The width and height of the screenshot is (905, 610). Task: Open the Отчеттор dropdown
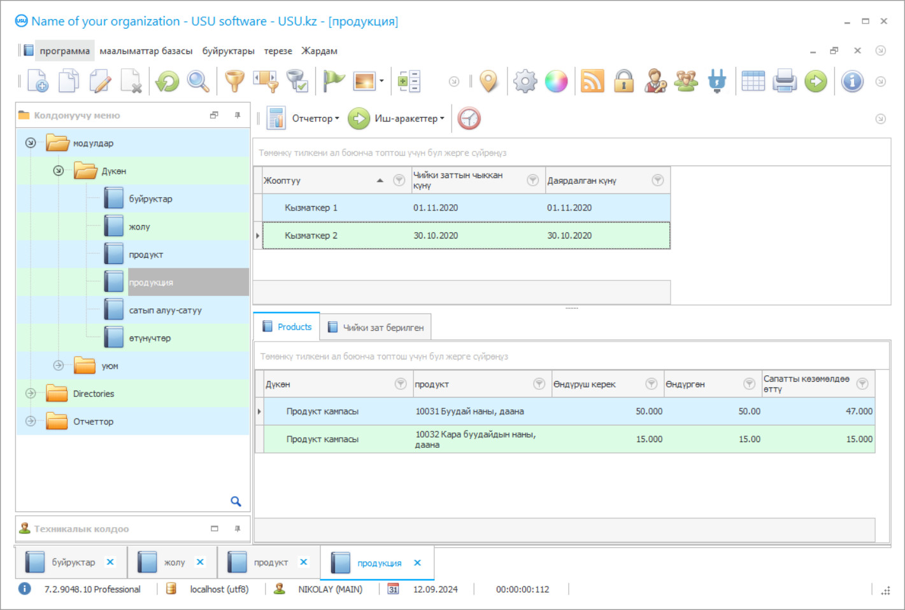click(315, 118)
